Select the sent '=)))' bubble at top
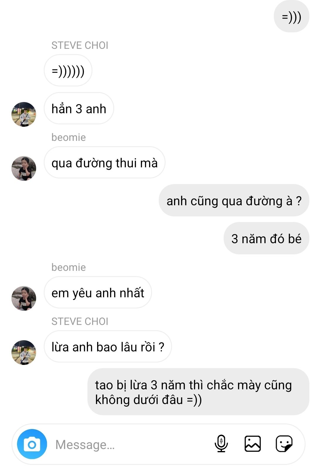Screen dimensions: 317x474 [291, 16]
